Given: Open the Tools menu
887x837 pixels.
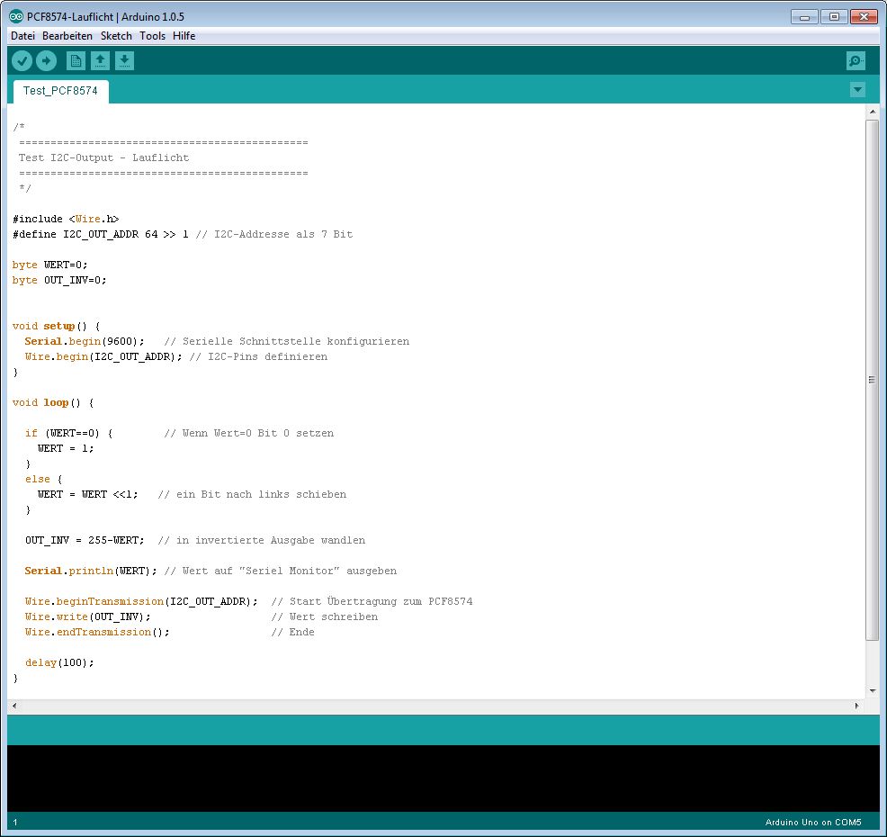Looking at the screenshot, I should click(x=152, y=36).
